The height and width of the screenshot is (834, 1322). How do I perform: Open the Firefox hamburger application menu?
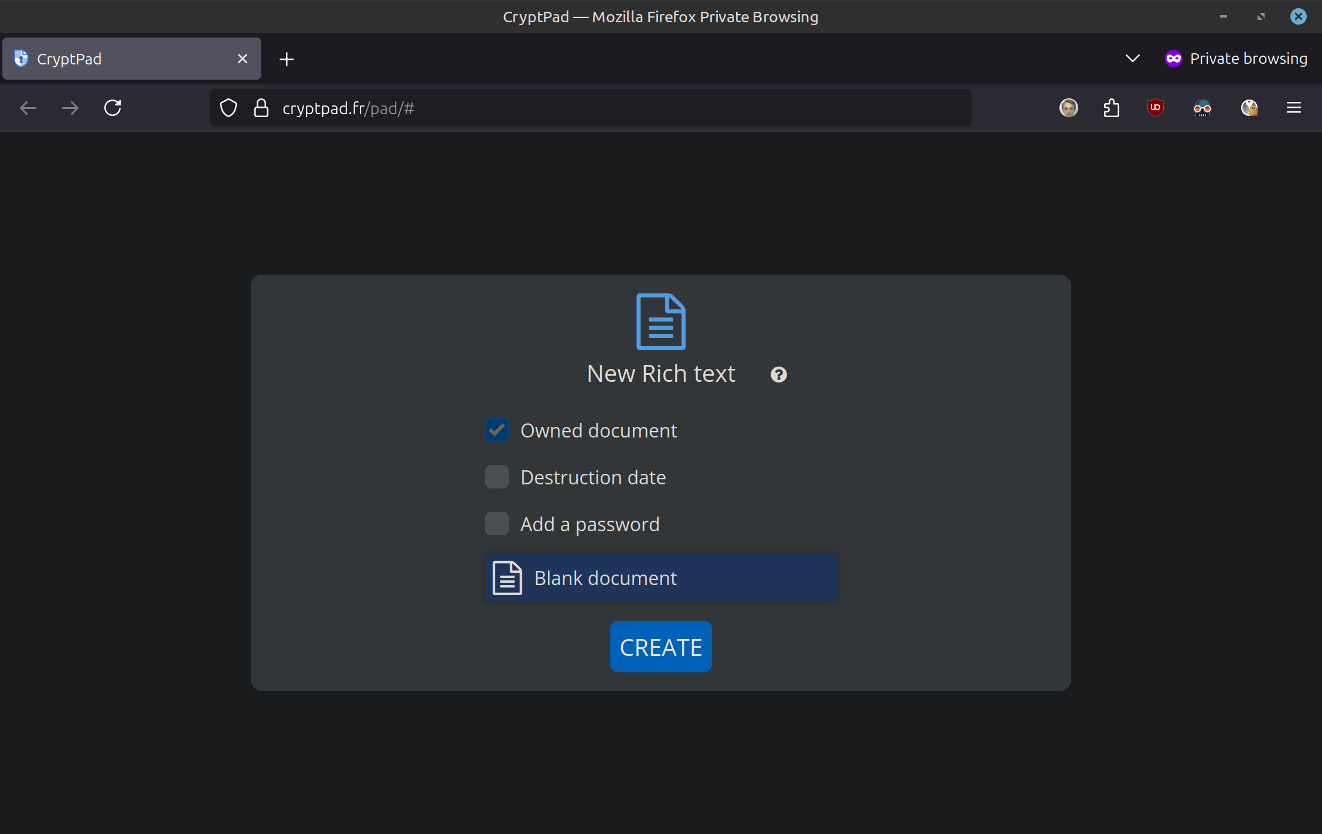point(1294,108)
